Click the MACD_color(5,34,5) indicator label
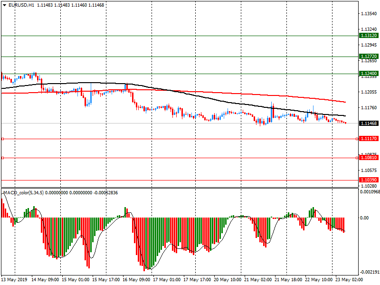 (30, 193)
